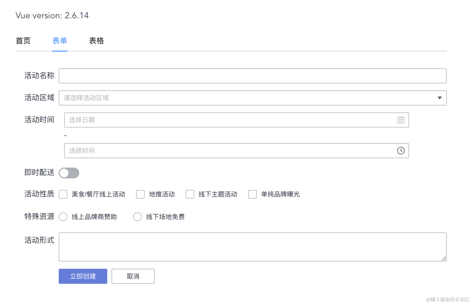Click the clock icon in time field
Viewport: 471px width, 304px height.
pyautogui.click(x=401, y=151)
